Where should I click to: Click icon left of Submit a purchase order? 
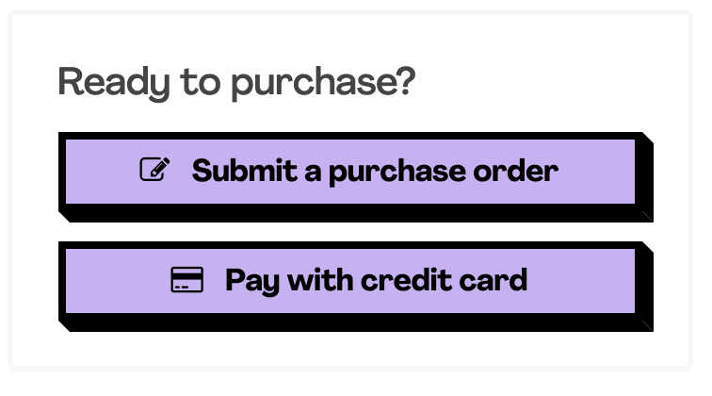tap(154, 169)
